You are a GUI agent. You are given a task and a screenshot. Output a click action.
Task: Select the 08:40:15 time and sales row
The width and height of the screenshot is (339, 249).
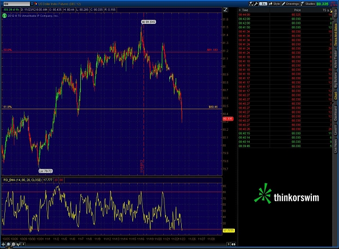285,133
